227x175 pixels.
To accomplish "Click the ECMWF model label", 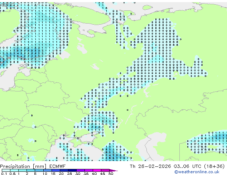I will [57, 166].
